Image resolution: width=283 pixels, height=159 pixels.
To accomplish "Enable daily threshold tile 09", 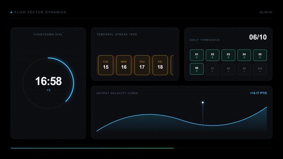I will pyautogui.click(x=244, y=69).
